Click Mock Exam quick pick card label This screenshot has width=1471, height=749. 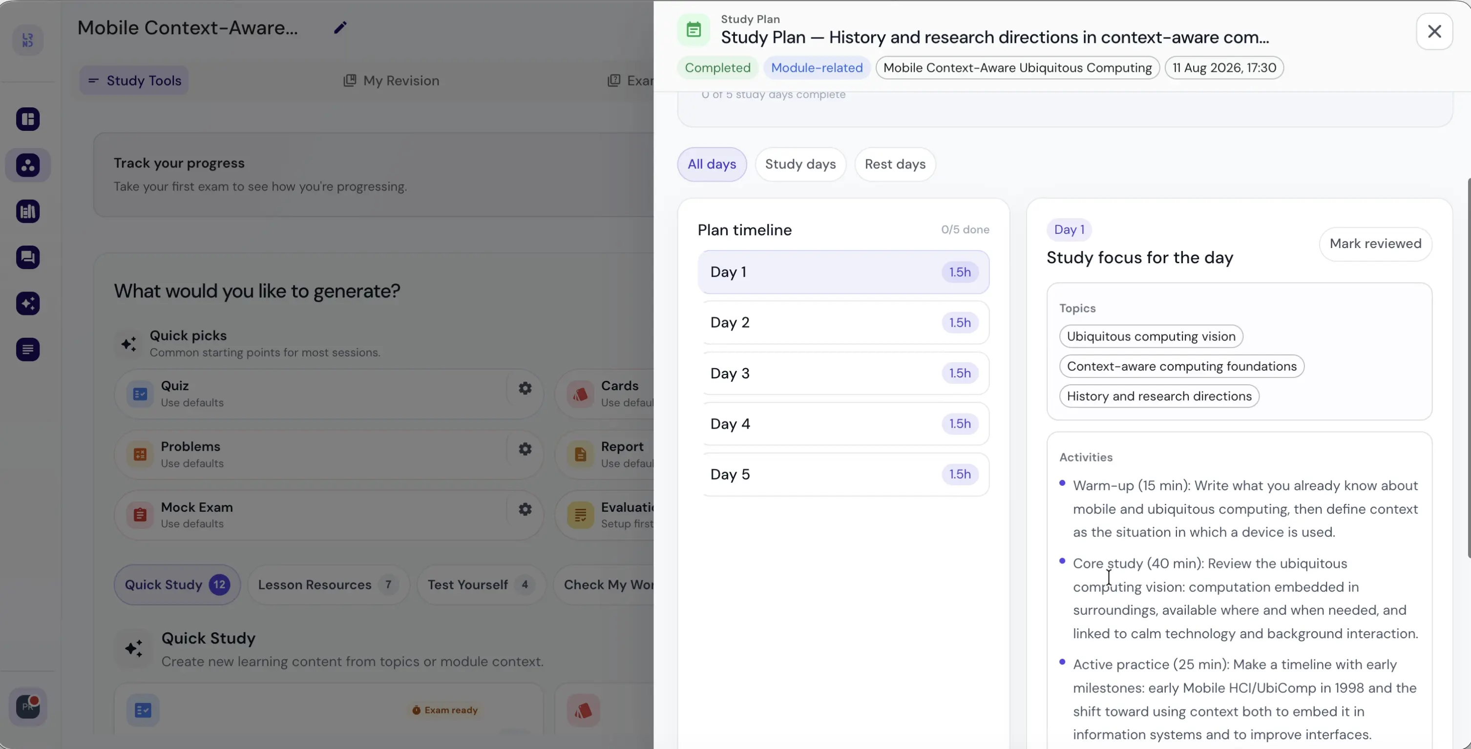[196, 507]
